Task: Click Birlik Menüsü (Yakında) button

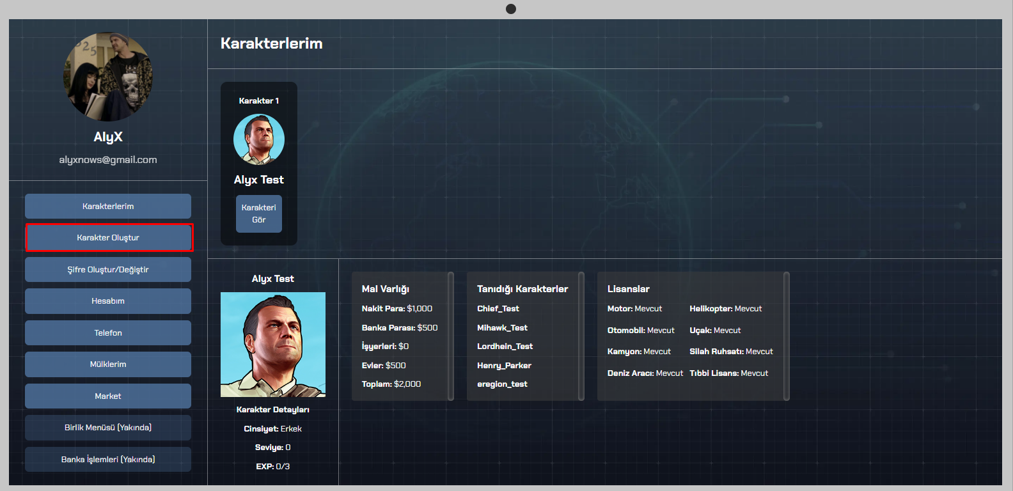Action: [x=108, y=428]
